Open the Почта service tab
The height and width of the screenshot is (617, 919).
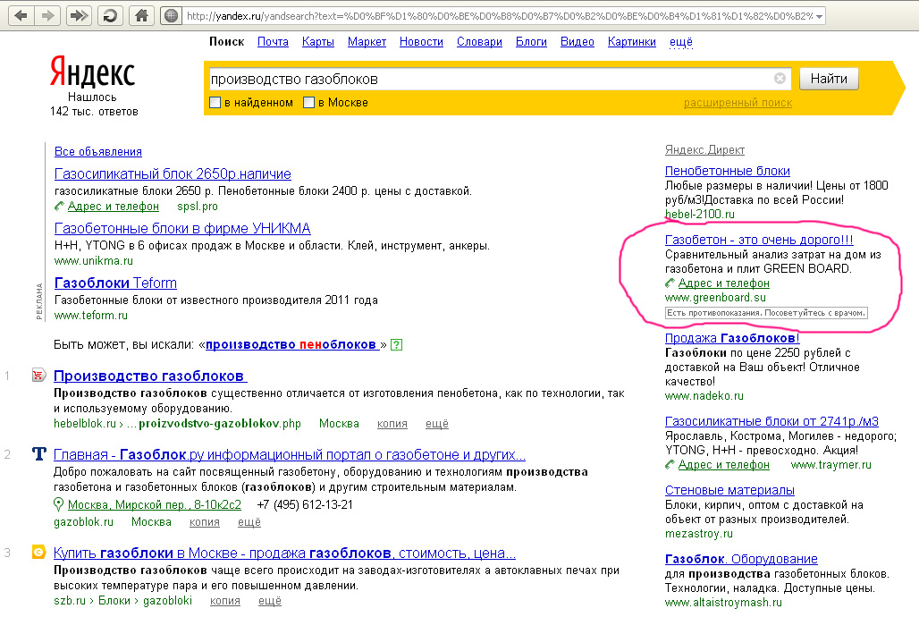pos(273,42)
